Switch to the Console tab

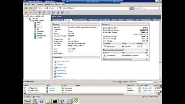click(121, 20)
